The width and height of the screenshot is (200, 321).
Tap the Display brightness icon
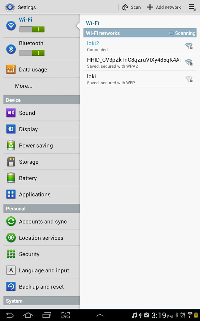pos(11,129)
